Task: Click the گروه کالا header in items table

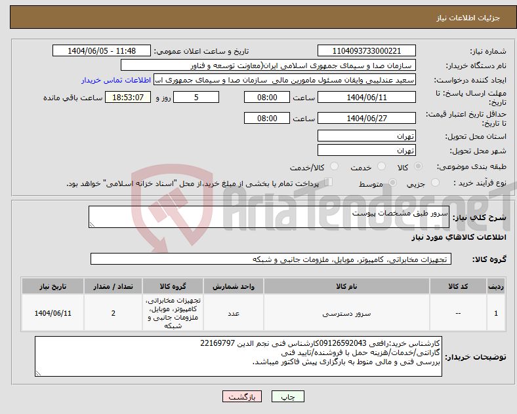Action: pyautogui.click(x=173, y=286)
